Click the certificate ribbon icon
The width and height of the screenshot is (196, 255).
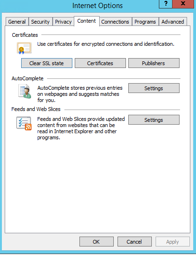pos(24,48)
